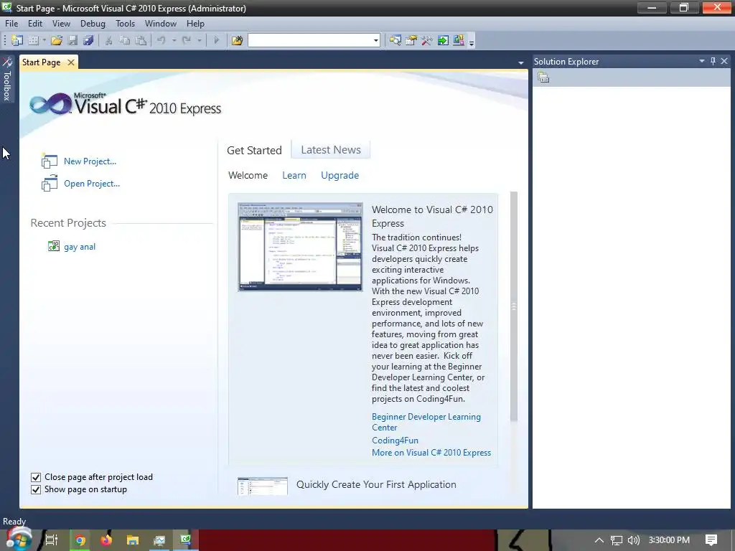Select the Start Page document tab
Viewport: 735px width, 551px height.
(41, 62)
